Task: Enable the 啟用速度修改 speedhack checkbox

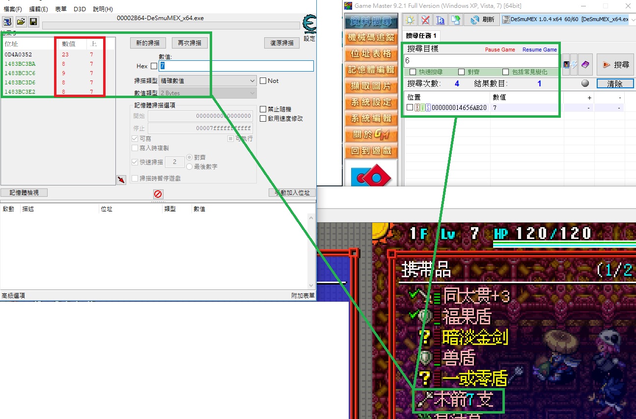Action: pyautogui.click(x=263, y=118)
